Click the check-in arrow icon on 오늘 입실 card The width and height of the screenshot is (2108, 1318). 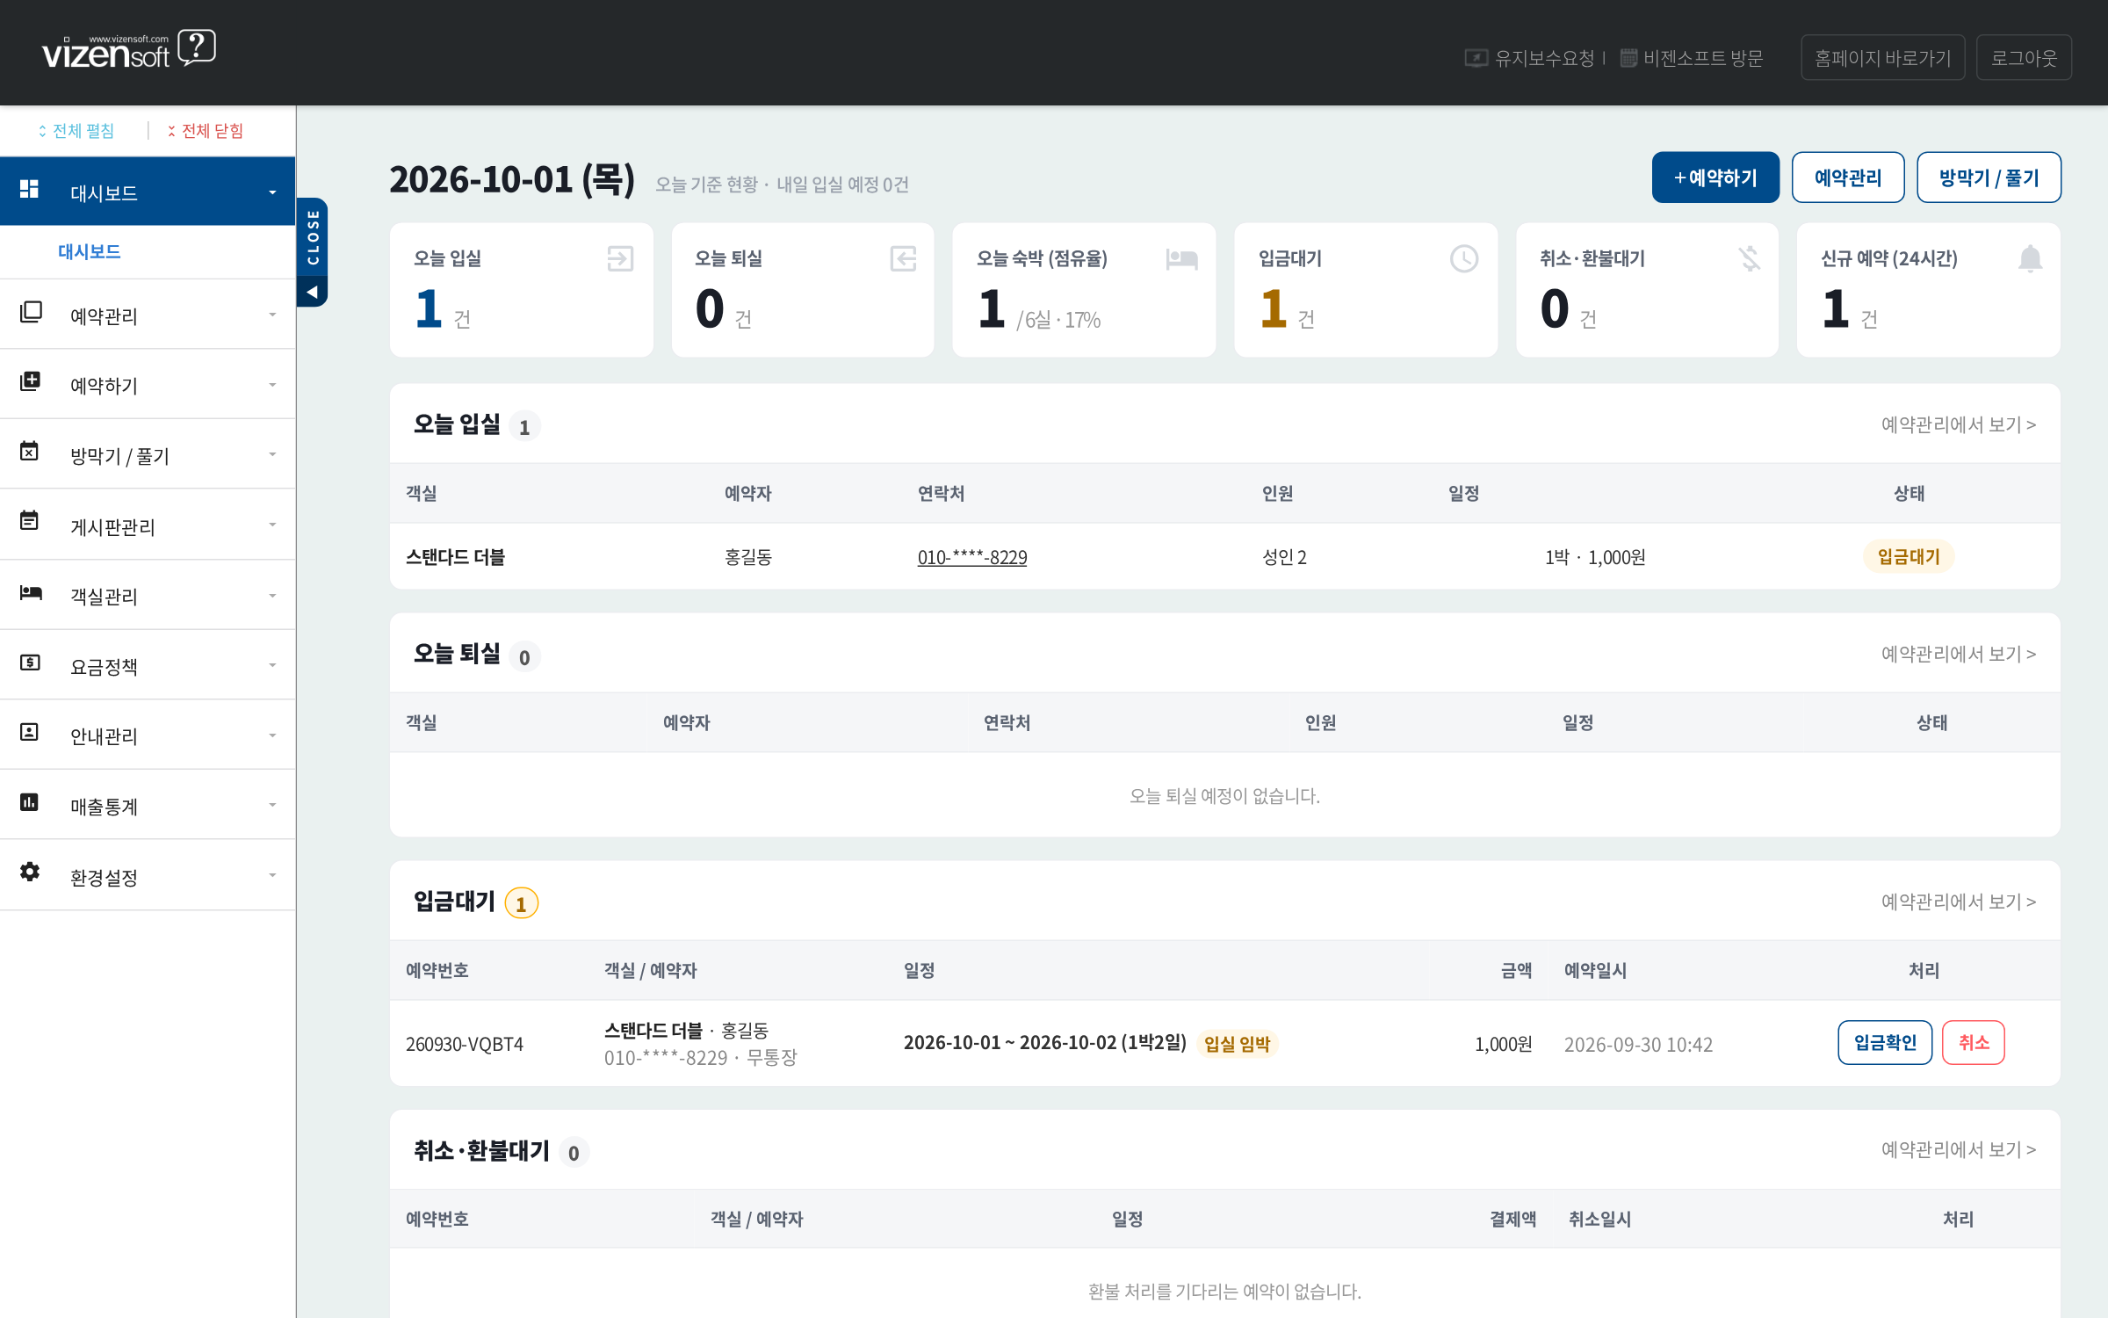620,258
